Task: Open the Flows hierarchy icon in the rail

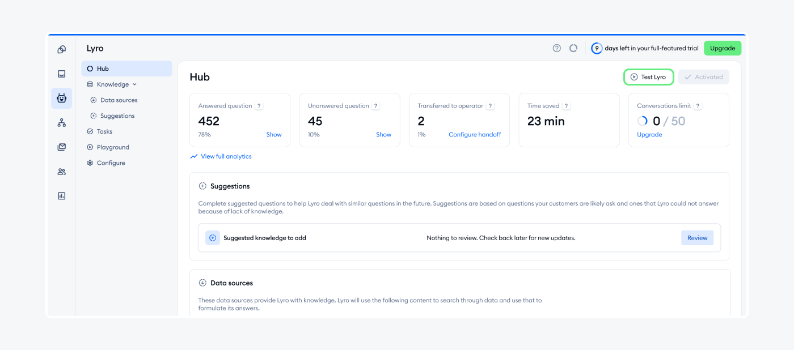Action: 61,122
